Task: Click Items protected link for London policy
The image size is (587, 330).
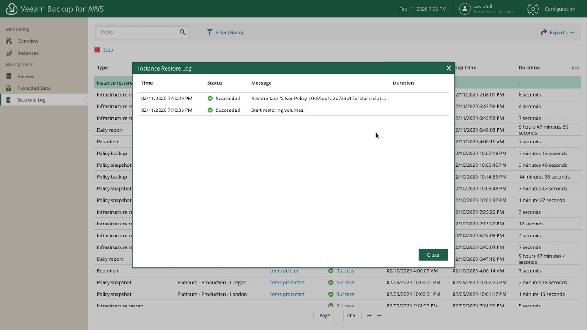Action: tap(287, 294)
